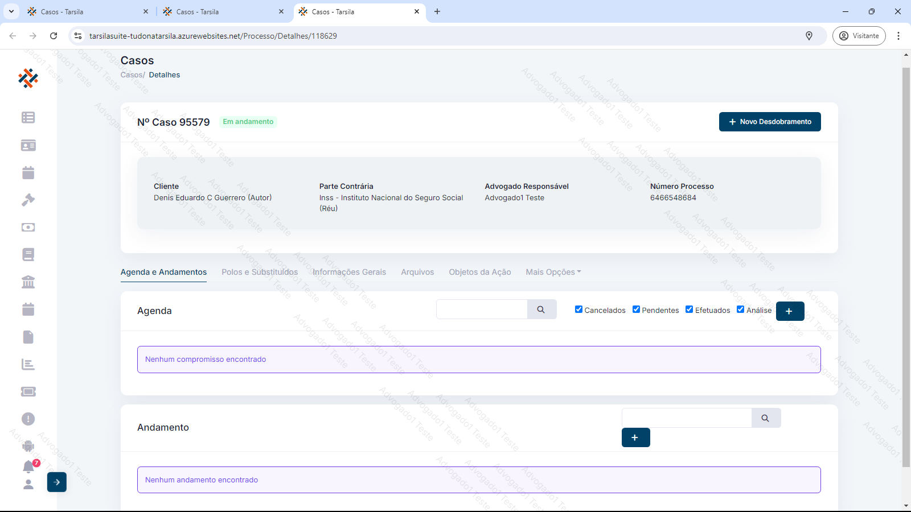Click the bank building sidebar icon
Viewport: 911px width, 512px height.
click(x=28, y=282)
